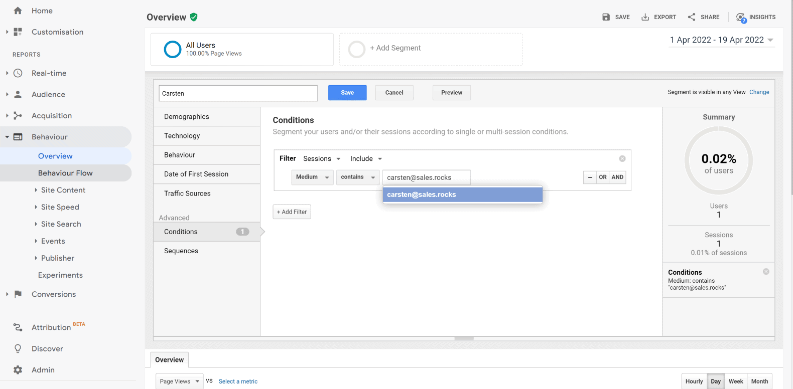The image size is (793, 389).
Task: Open the date range picker dropdown
Action: point(721,40)
